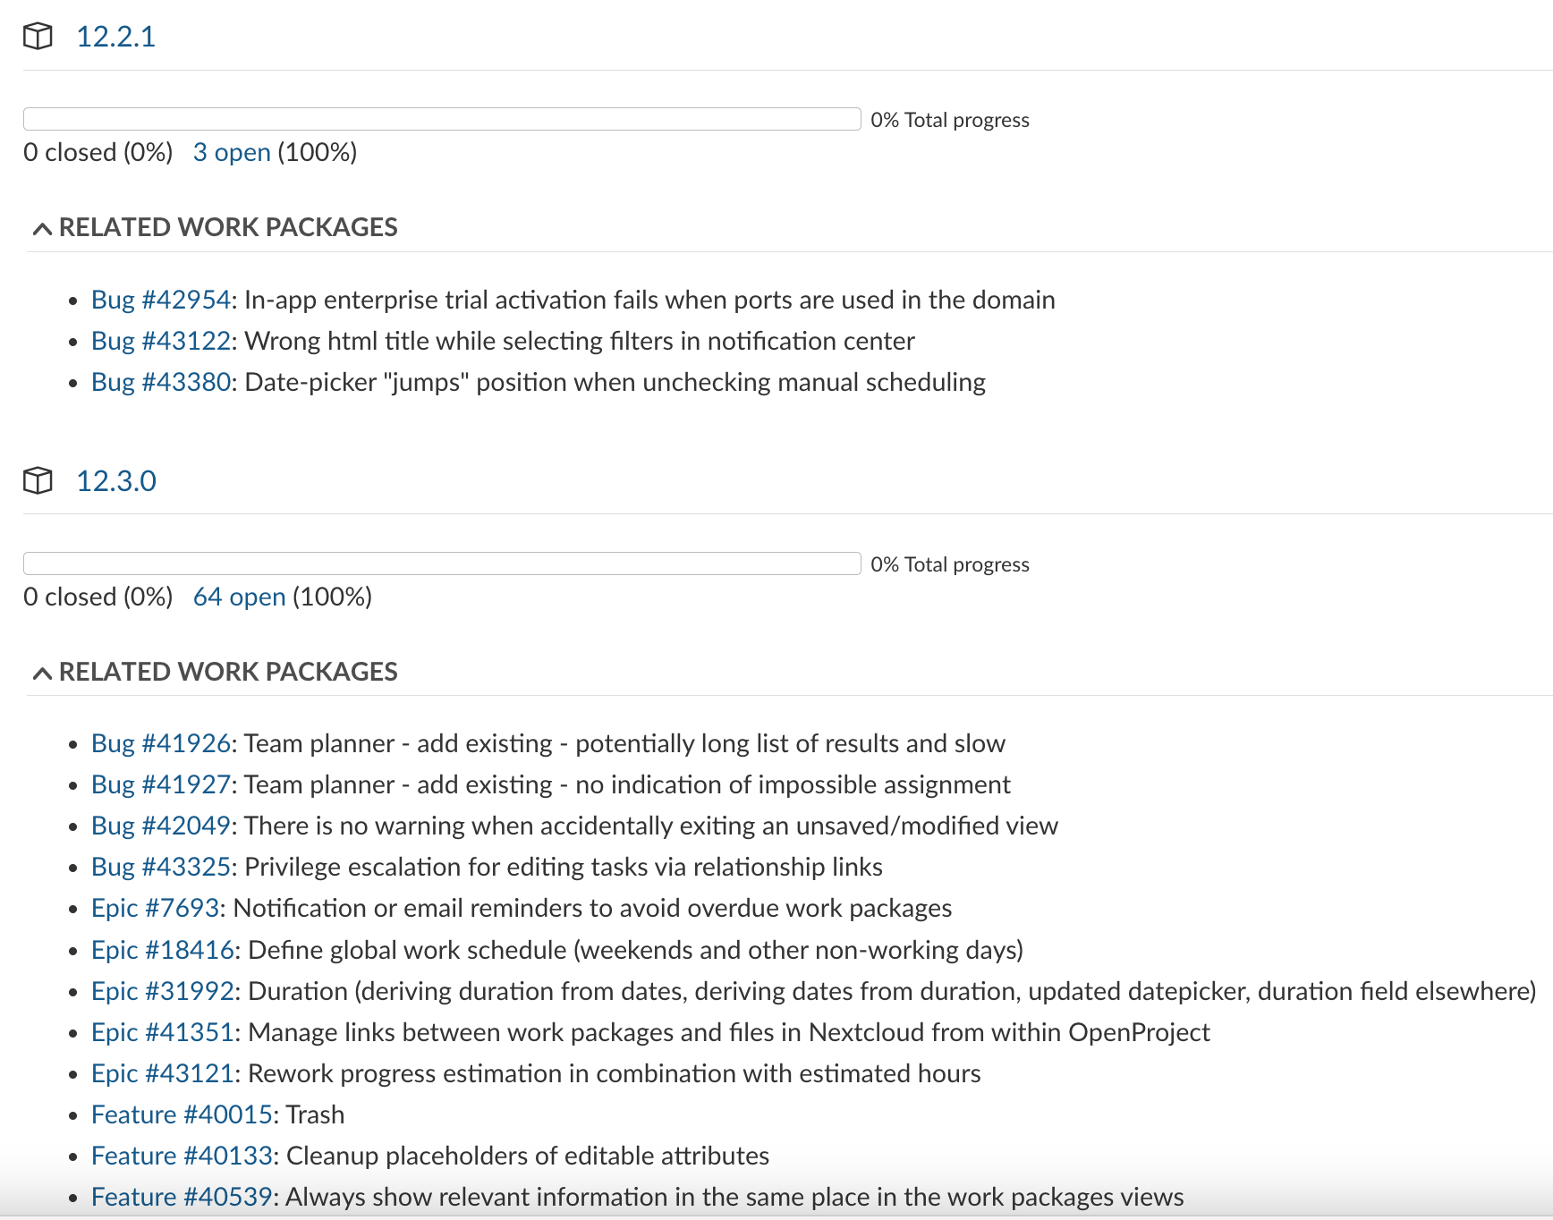This screenshot has width=1553, height=1220.
Task: Click the package icon next to version 12.3.0
Action: [39, 481]
